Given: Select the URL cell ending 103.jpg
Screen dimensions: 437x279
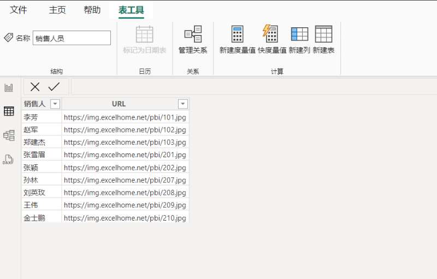Looking at the screenshot, I should click(x=125, y=143).
